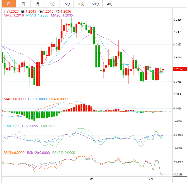Click the DEA:0.0000 label in MACD panel
Viewport: 188px width, 185px height.
point(58,99)
